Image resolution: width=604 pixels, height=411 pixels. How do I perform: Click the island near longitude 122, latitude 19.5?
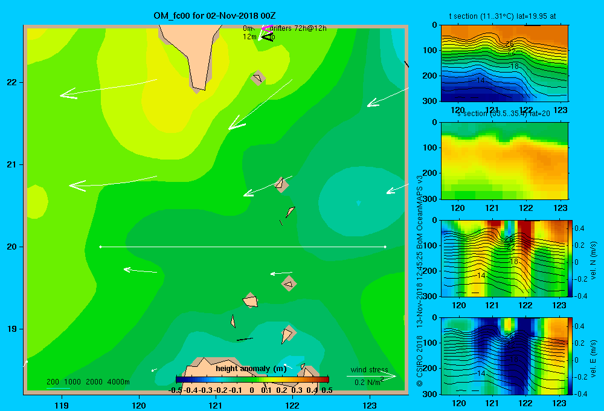[289, 283]
